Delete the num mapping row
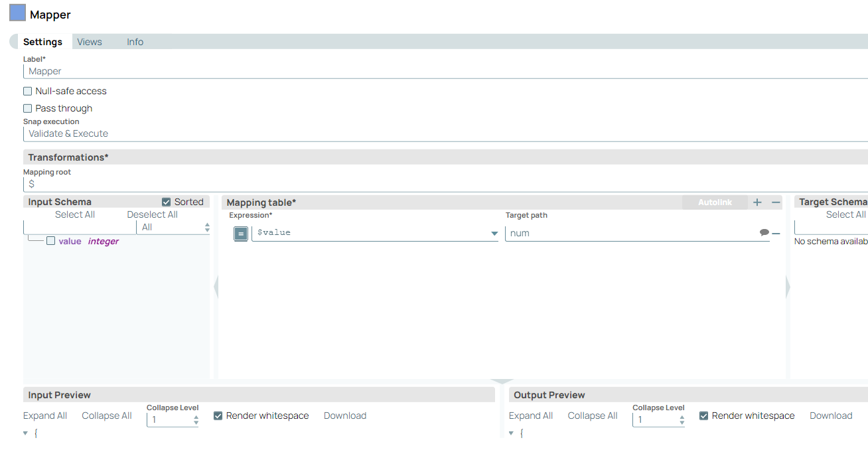868x456 pixels. [776, 234]
